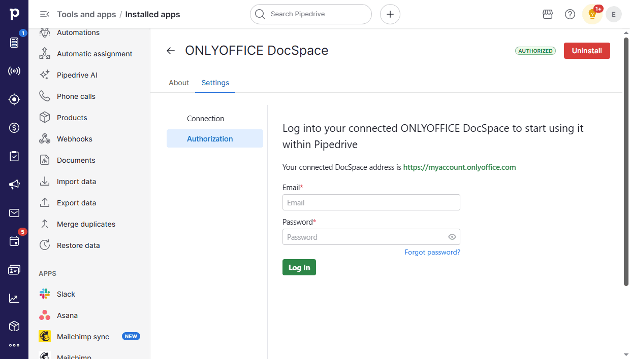Open the account avatar labeled E
630x359 pixels.
coord(614,14)
